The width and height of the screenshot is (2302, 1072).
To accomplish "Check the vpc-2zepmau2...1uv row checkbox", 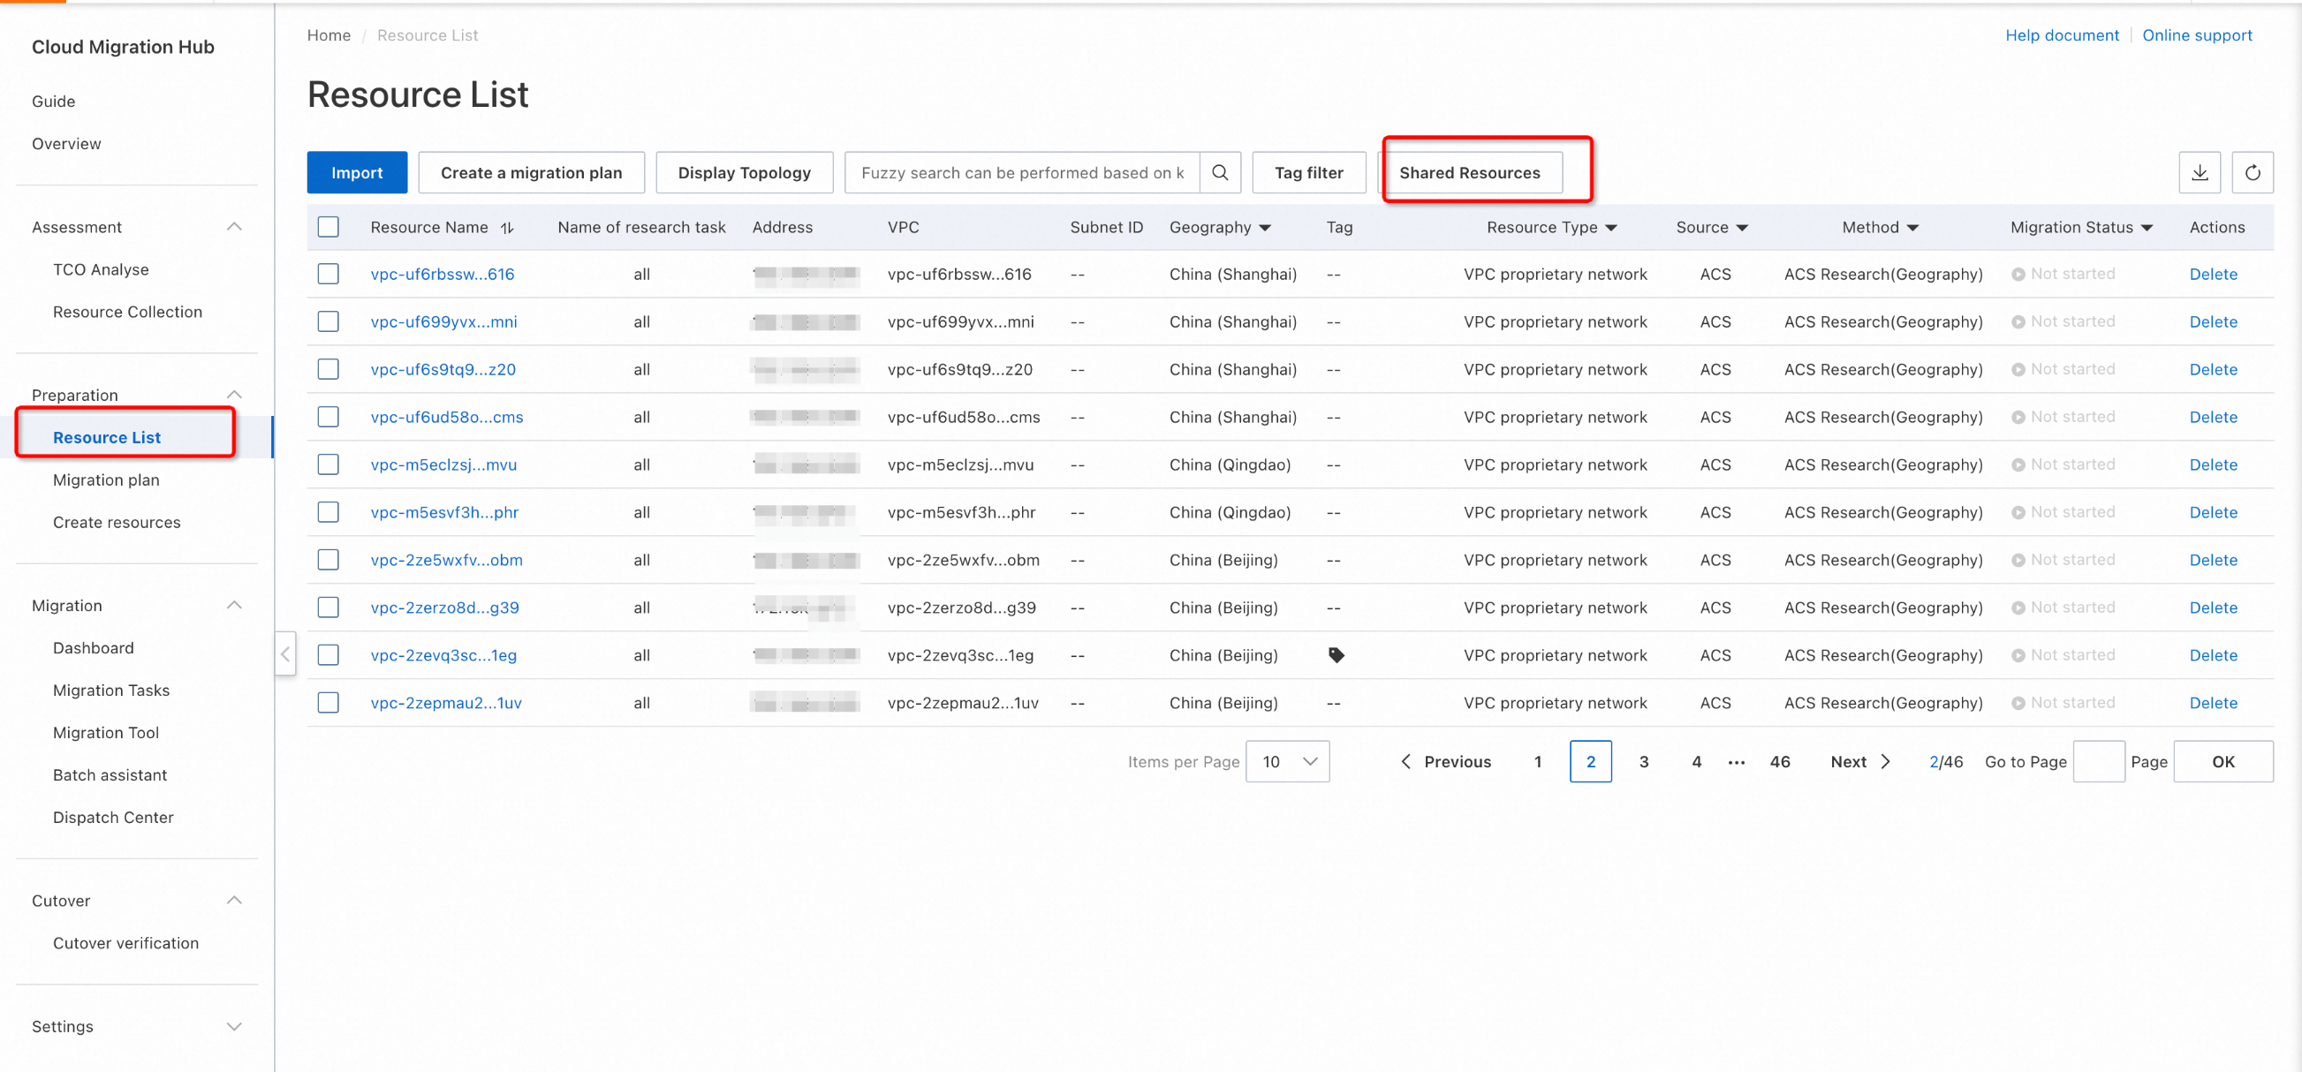I will 328,702.
